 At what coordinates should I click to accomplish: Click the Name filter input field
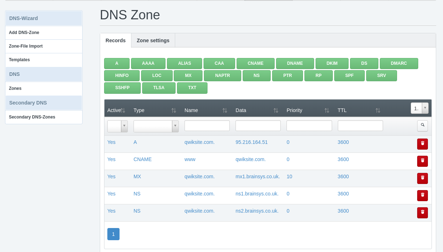tap(207, 126)
